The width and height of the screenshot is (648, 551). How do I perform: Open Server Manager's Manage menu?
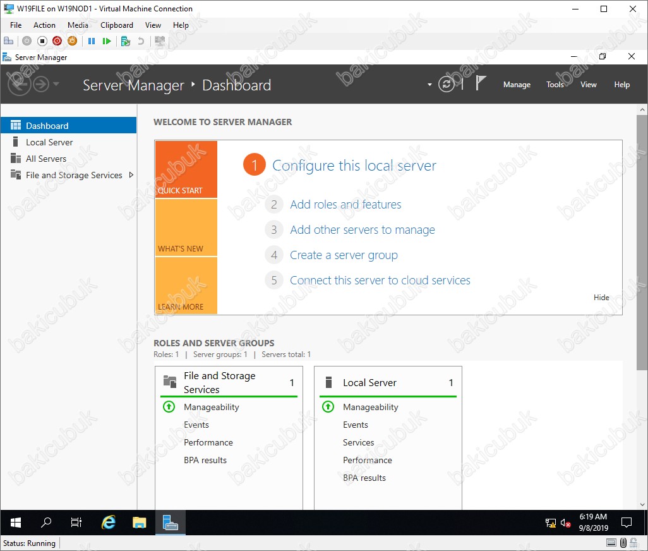point(517,85)
